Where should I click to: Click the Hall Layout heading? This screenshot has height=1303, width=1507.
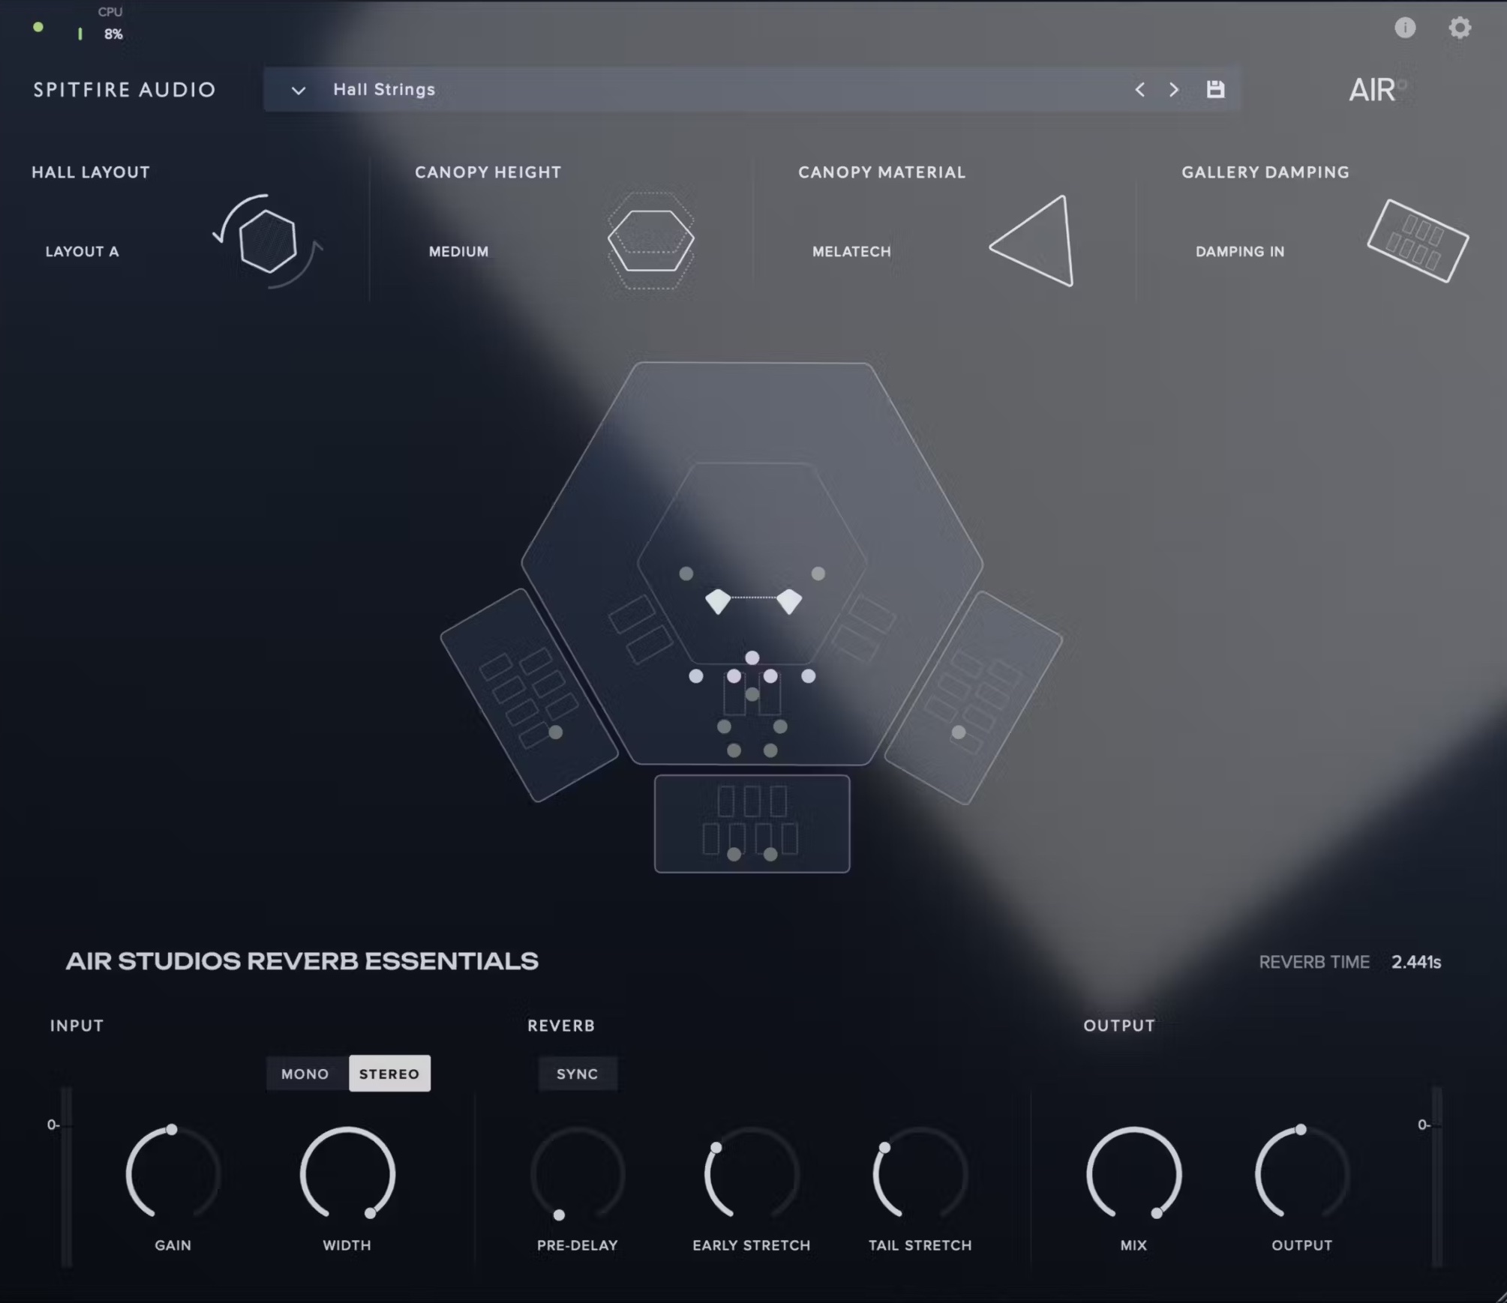pyautogui.click(x=91, y=172)
